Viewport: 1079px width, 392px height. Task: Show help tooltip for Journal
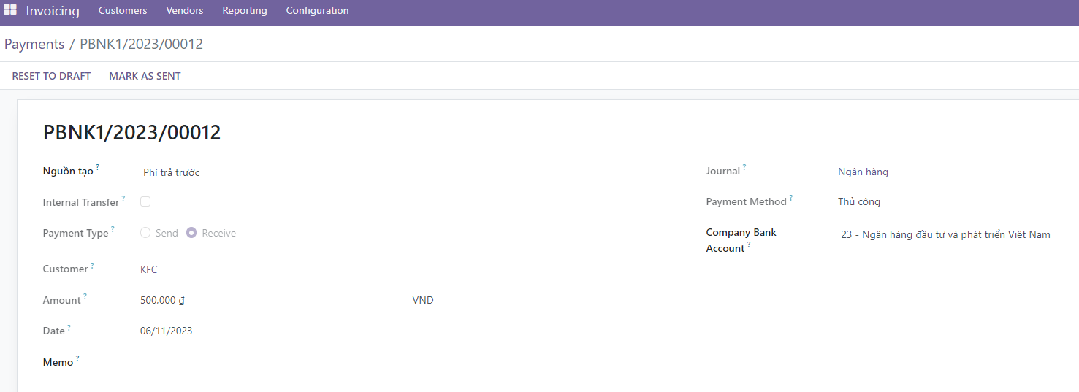tap(744, 167)
